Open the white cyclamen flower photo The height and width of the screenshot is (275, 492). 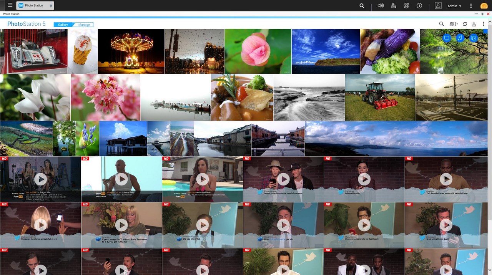(x=35, y=98)
